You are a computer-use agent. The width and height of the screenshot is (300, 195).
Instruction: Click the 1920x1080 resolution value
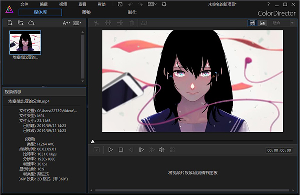[x=46, y=159]
